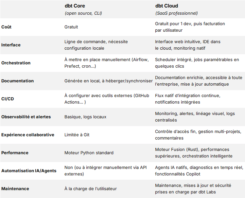Click the "(open source, CLI)" subtitle
245x198 pixels.
[x=83, y=13]
